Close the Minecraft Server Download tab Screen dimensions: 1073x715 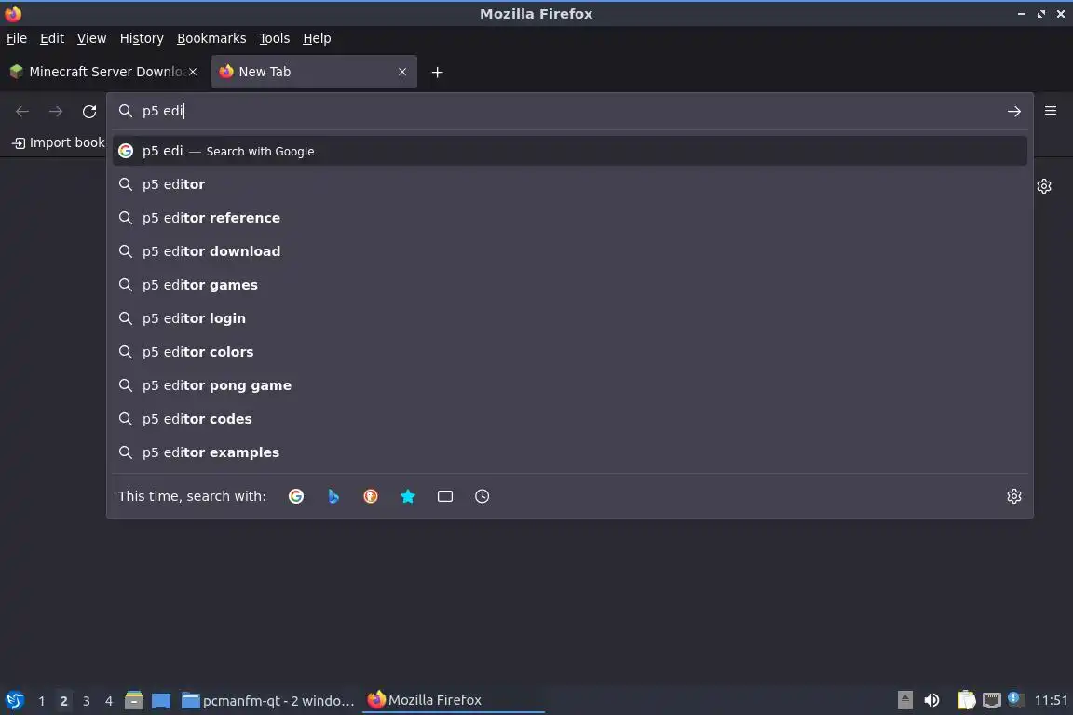(x=193, y=72)
